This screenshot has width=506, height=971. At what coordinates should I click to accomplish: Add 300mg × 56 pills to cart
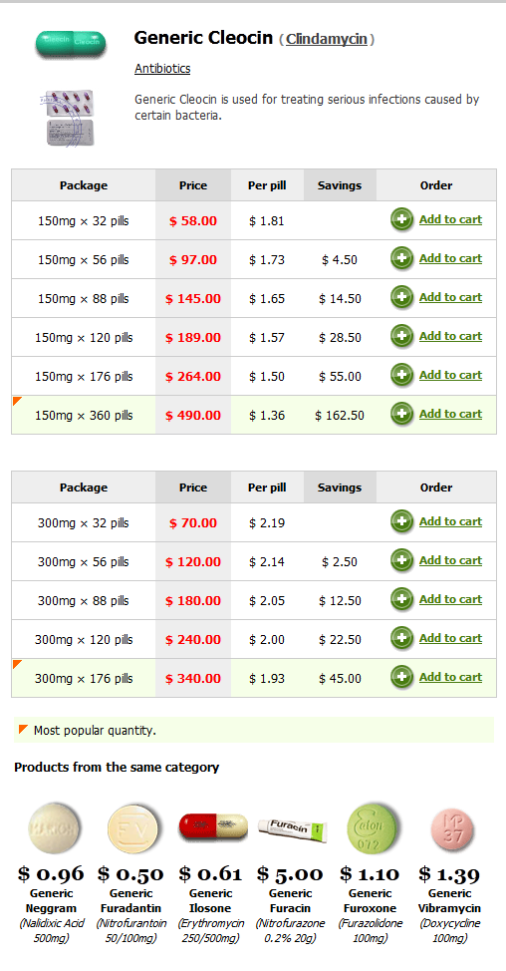tap(450, 560)
